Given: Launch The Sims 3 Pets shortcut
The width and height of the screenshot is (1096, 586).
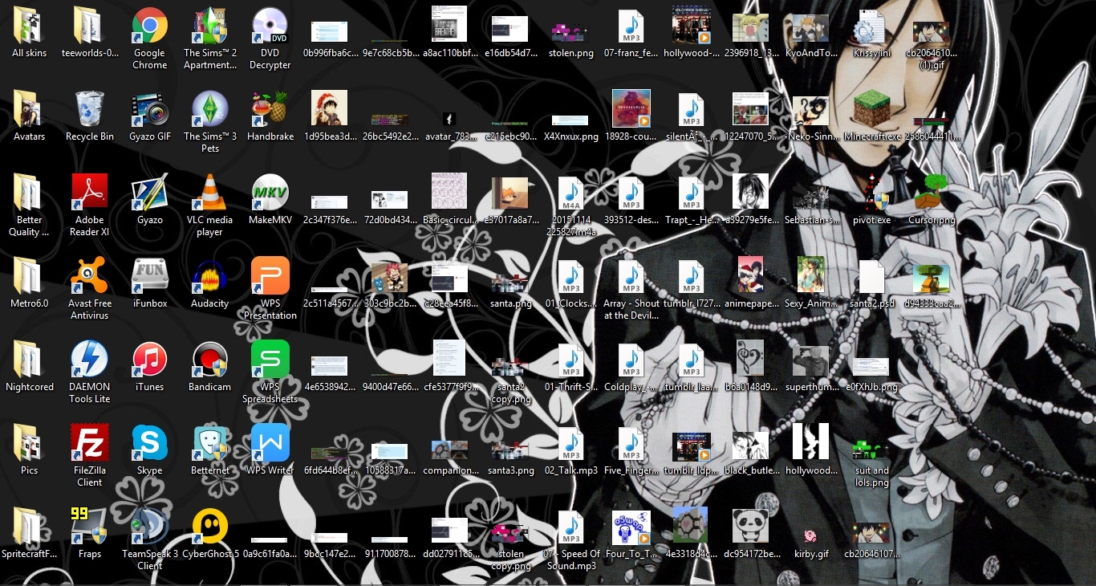Looking at the screenshot, I should tap(210, 110).
